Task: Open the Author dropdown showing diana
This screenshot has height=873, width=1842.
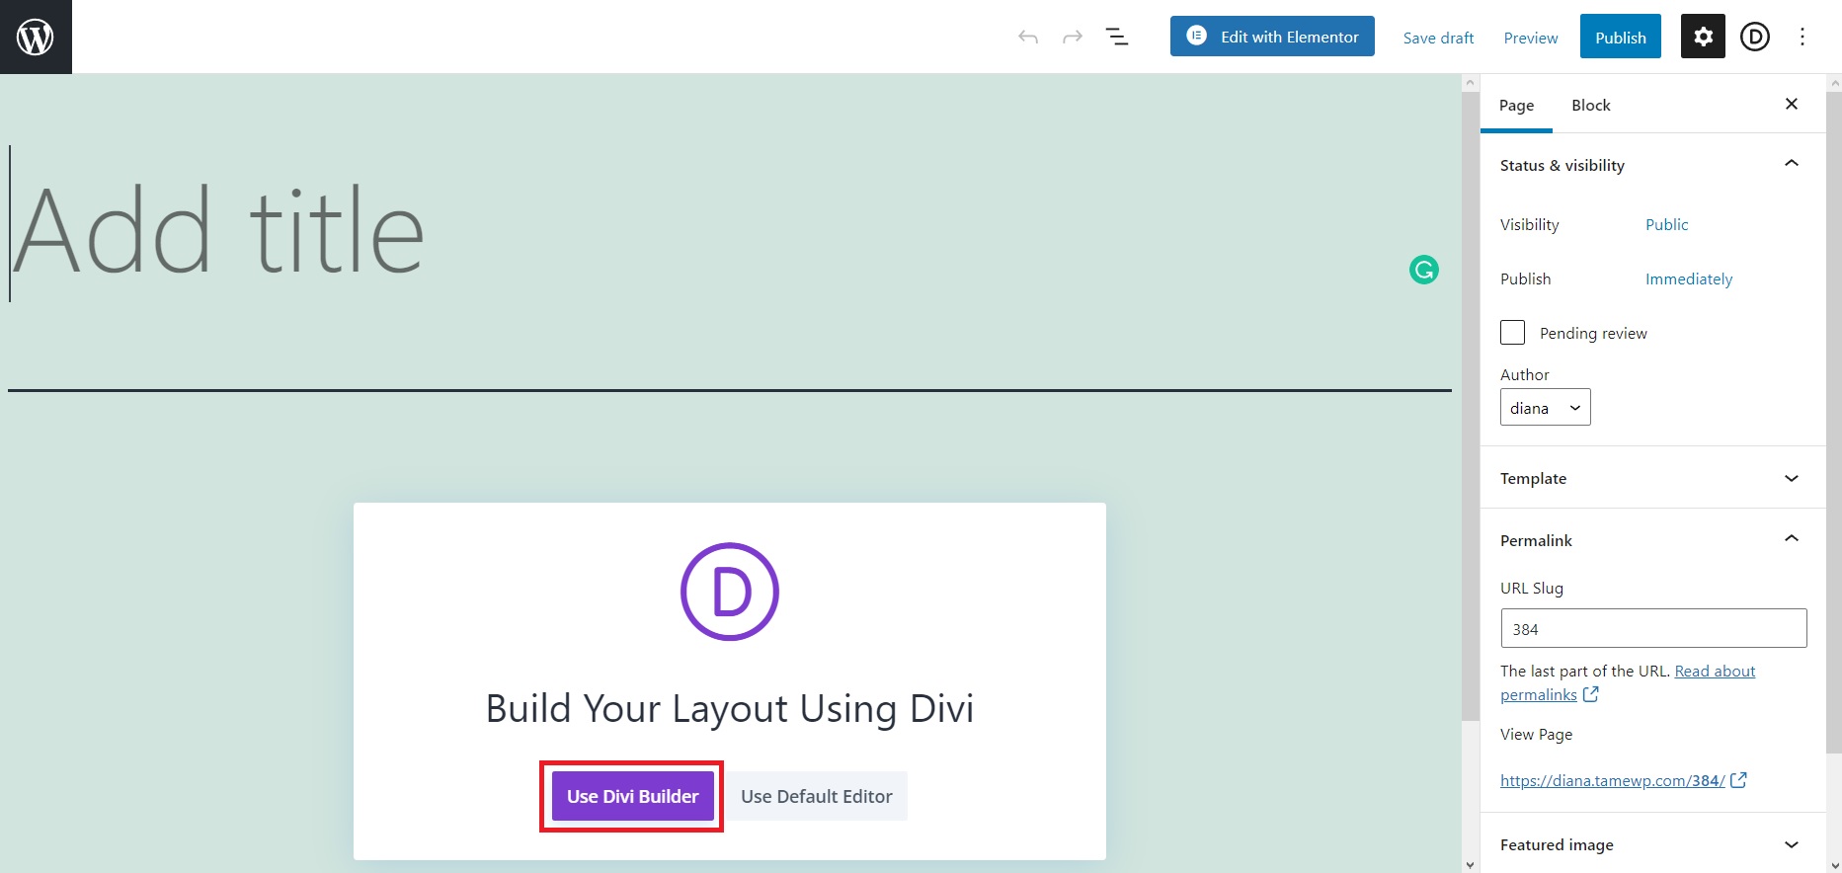Action: coord(1545,408)
